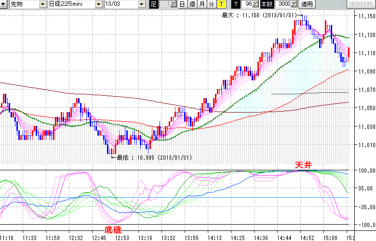Toggle the yellow T tick button
Screen dimensions: 376x241
pyautogui.click(x=221, y=4)
